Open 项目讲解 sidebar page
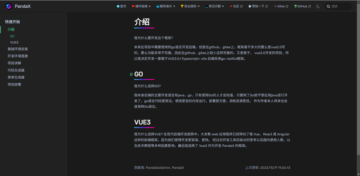Screen dimensions: 360x176 [x=14, y=63]
